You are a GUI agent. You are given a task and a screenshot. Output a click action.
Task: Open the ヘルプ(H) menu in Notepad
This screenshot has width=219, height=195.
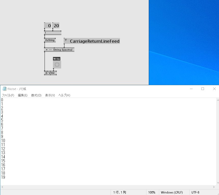pos(64,95)
